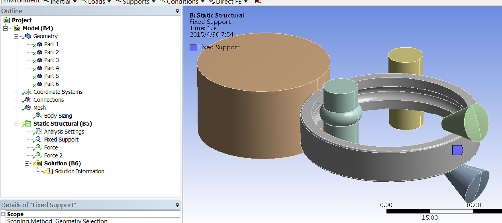
Task: Select the Part 1 body icon
Action: tap(39, 44)
